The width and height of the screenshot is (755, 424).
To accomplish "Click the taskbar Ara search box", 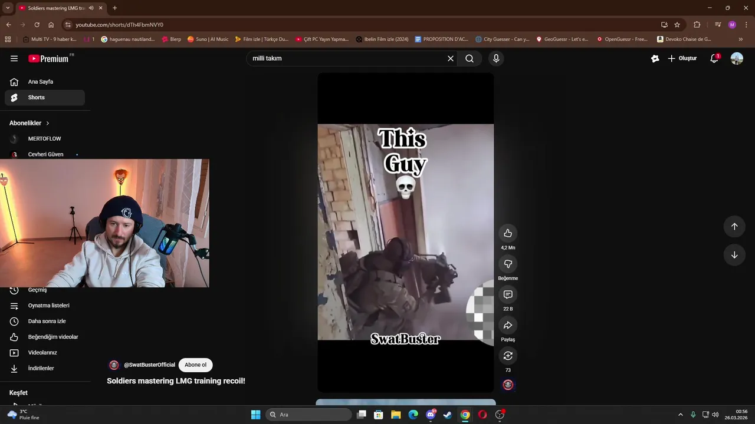I will pos(309,415).
